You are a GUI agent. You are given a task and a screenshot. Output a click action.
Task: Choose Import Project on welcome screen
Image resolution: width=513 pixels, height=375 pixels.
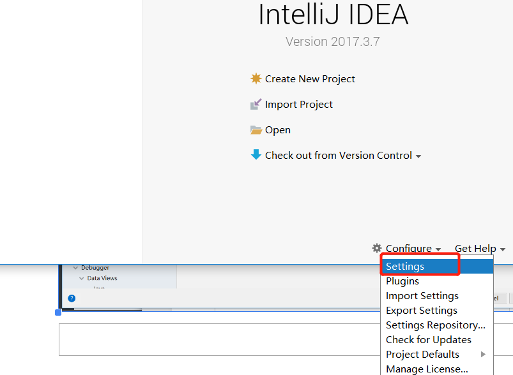pos(299,105)
